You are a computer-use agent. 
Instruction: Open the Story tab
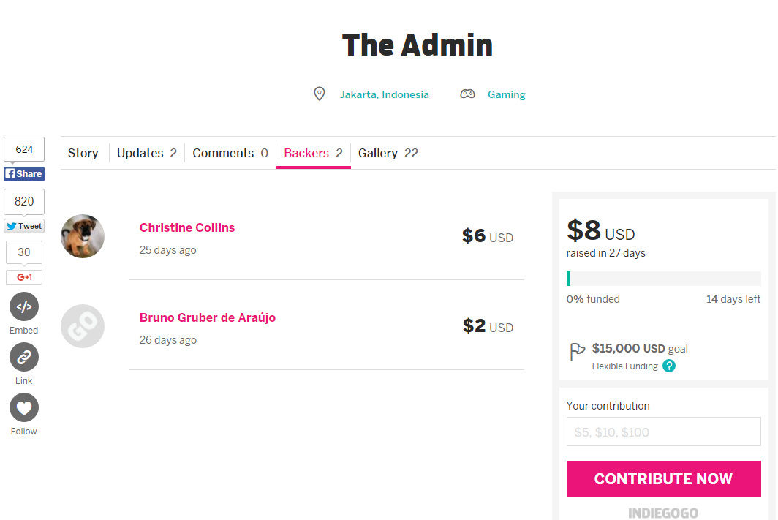pos(83,153)
